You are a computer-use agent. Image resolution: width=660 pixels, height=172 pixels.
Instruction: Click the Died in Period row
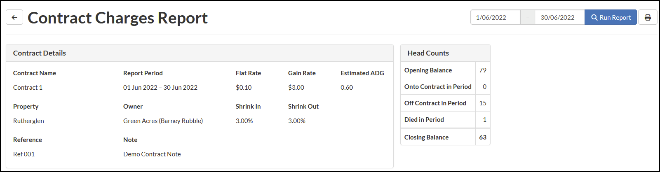[445, 120]
